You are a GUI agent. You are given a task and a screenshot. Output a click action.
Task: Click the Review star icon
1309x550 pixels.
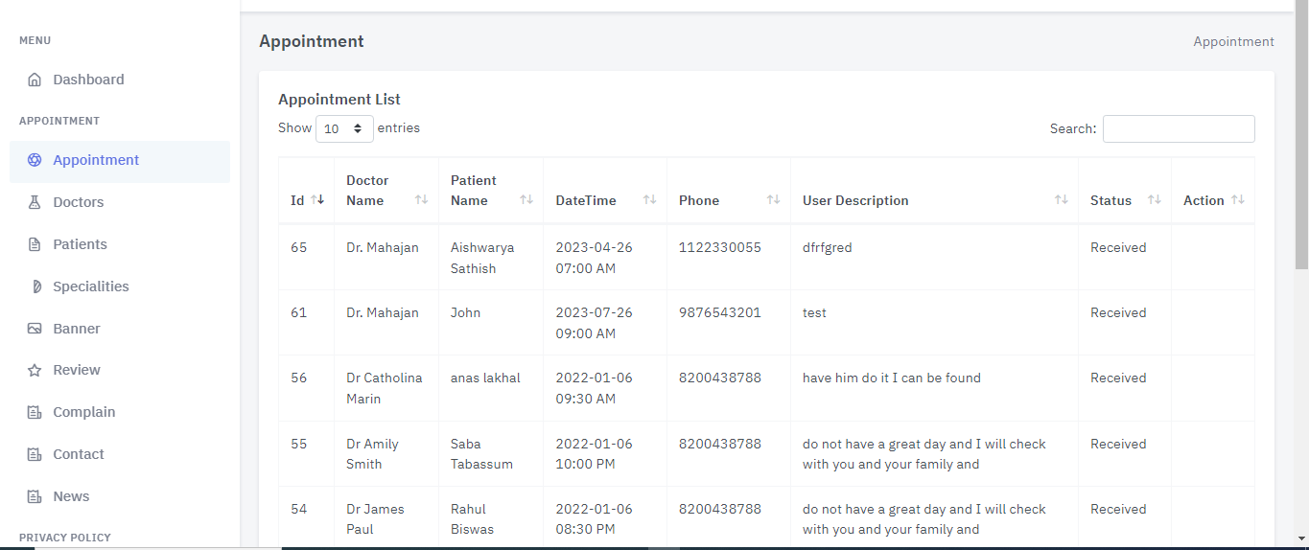pos(35,370)
